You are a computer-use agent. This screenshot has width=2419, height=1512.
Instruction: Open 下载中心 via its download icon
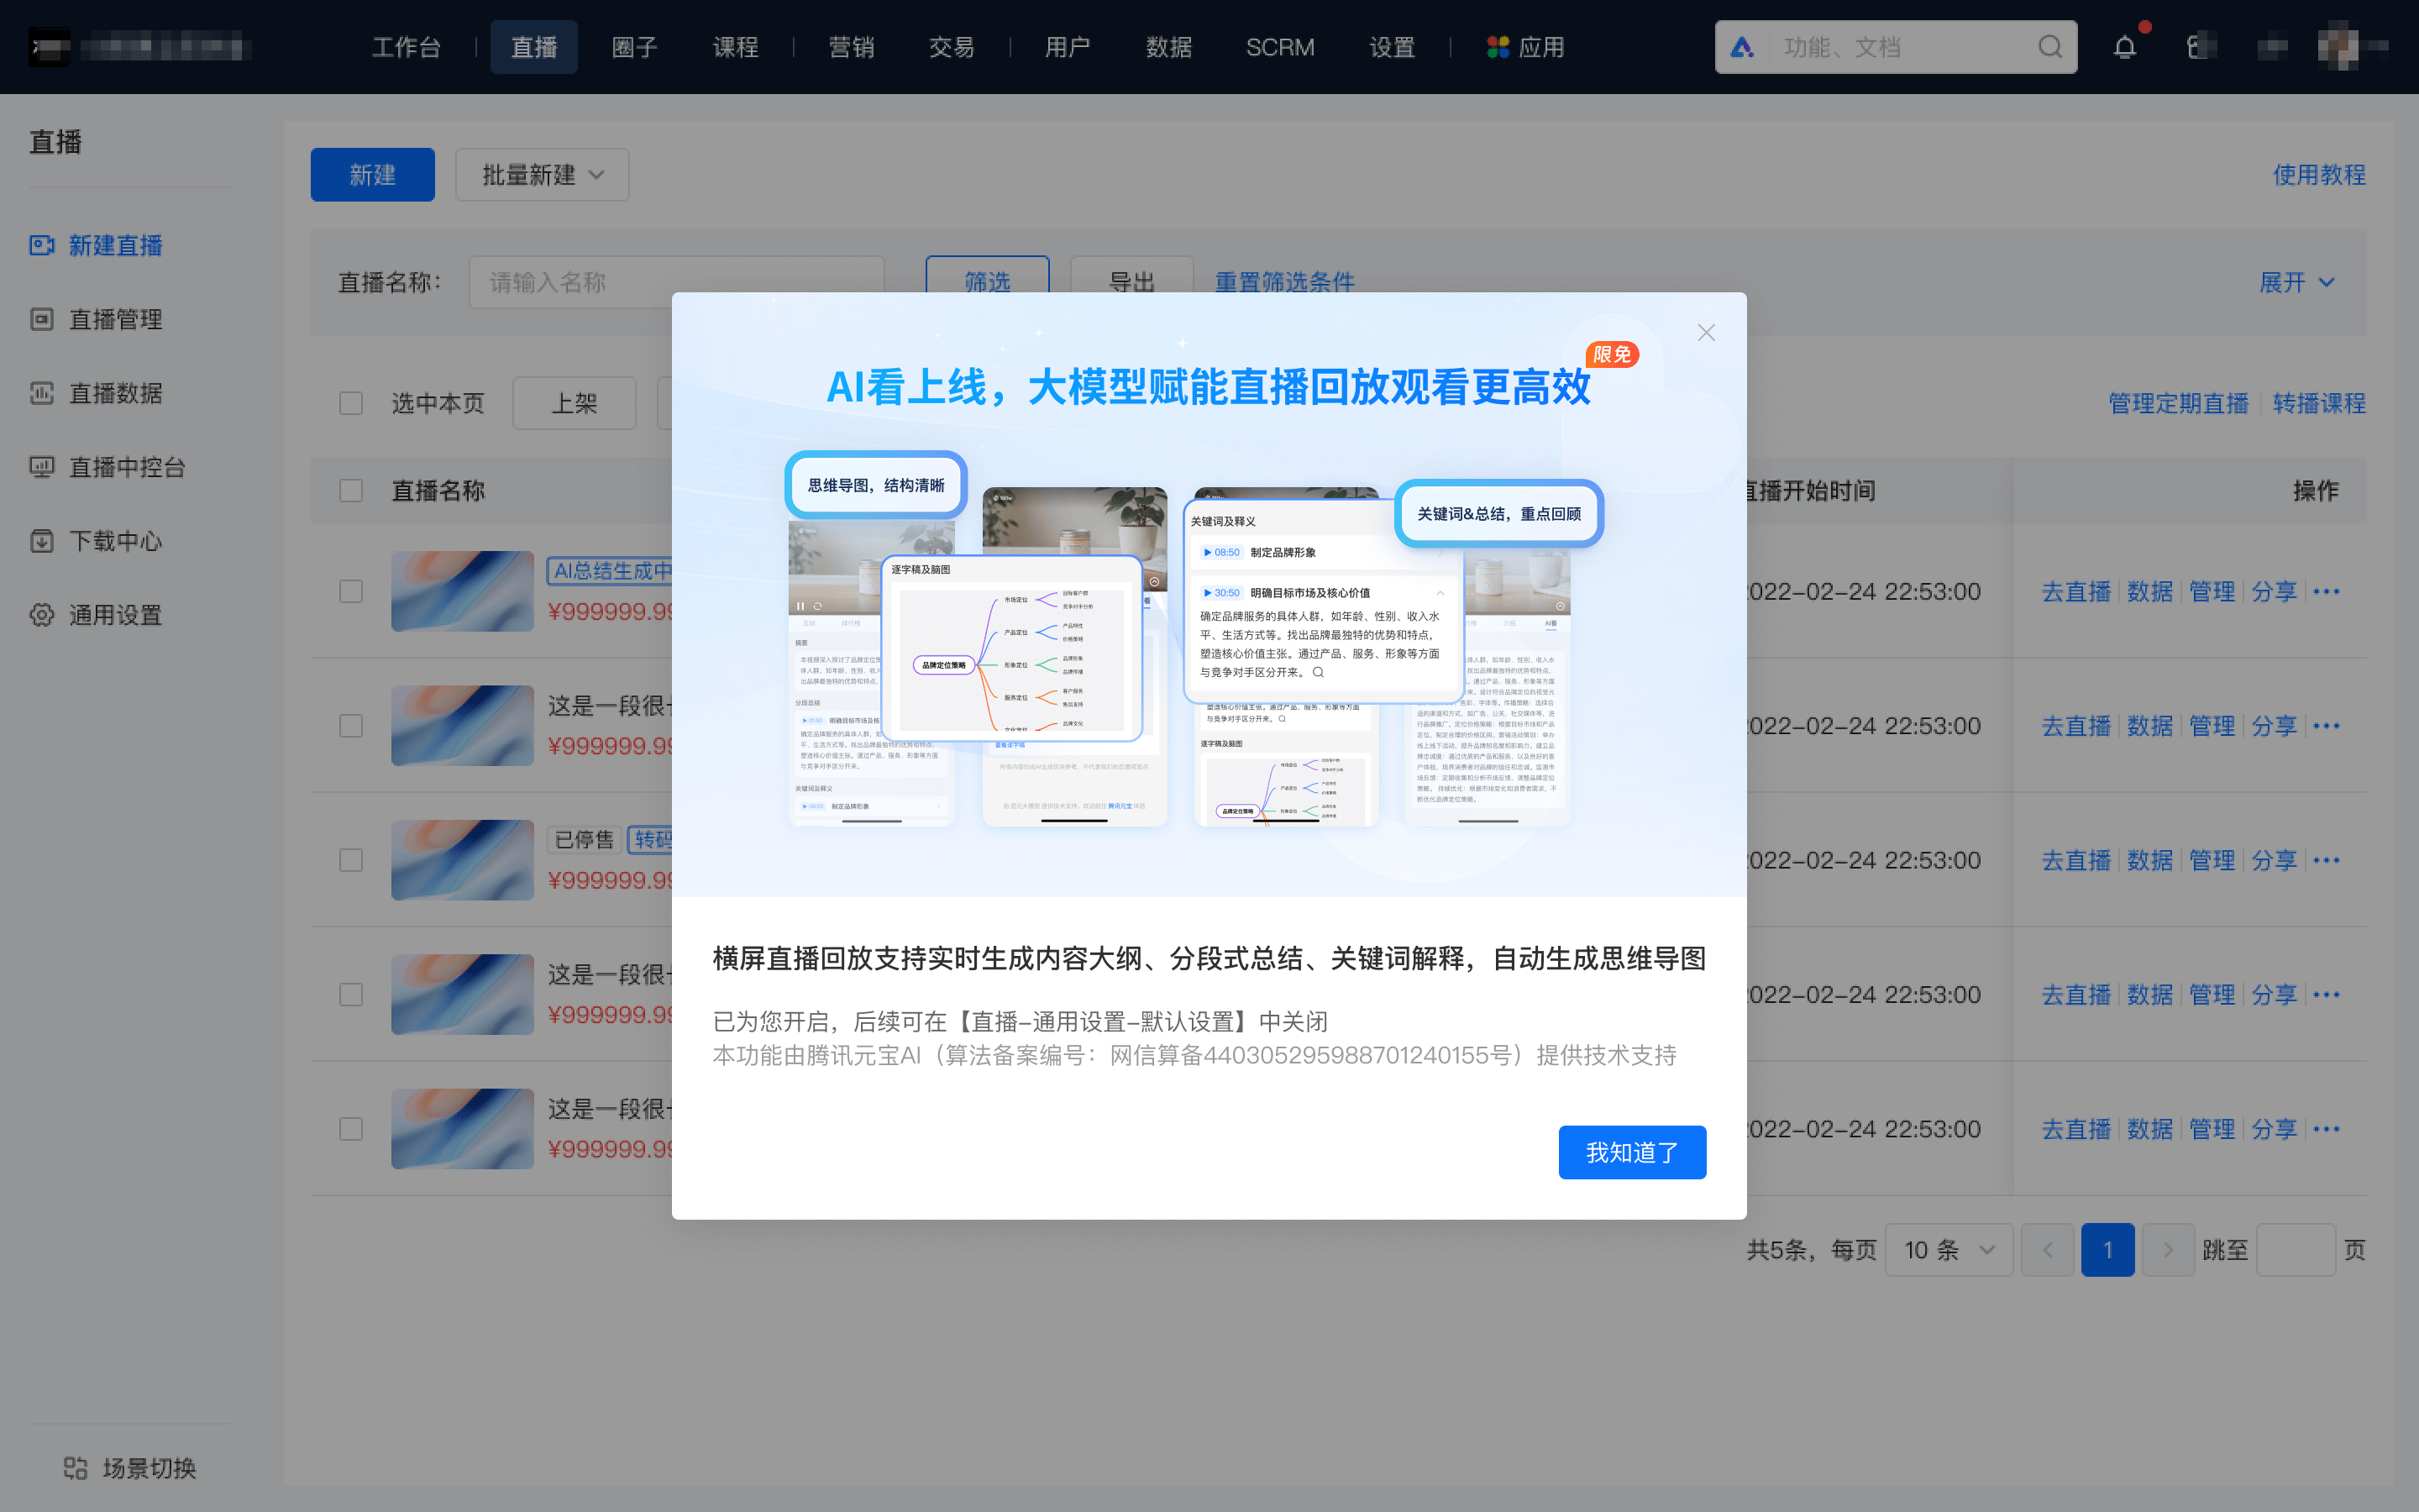point(42,541)
